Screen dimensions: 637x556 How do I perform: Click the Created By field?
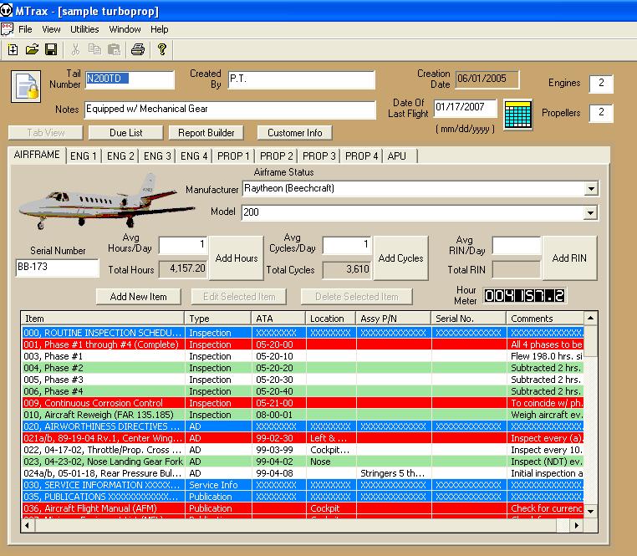point(301,79)
